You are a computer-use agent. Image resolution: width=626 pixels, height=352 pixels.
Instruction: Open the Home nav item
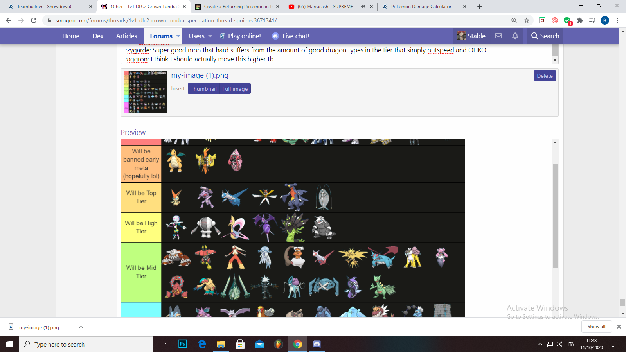click(x=71, y=36)
